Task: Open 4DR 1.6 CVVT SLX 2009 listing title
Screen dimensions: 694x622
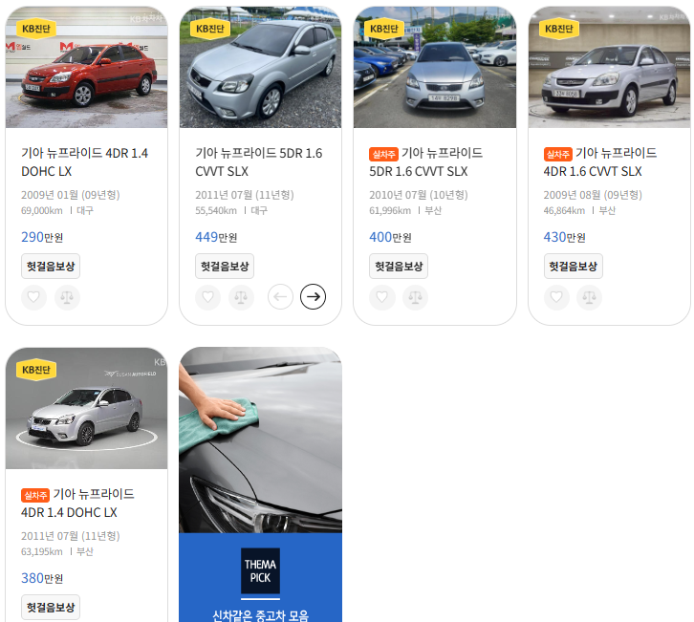Action: click(x=600, y=161)
